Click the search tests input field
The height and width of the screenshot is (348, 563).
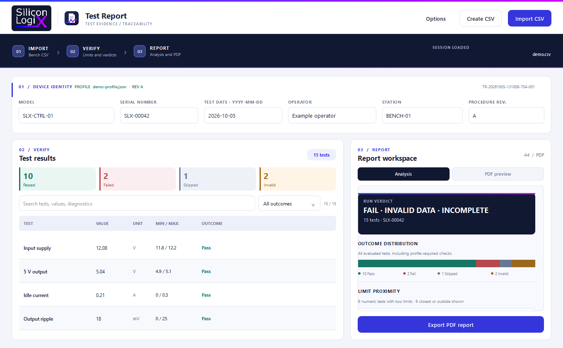click(x=137, y=203)
